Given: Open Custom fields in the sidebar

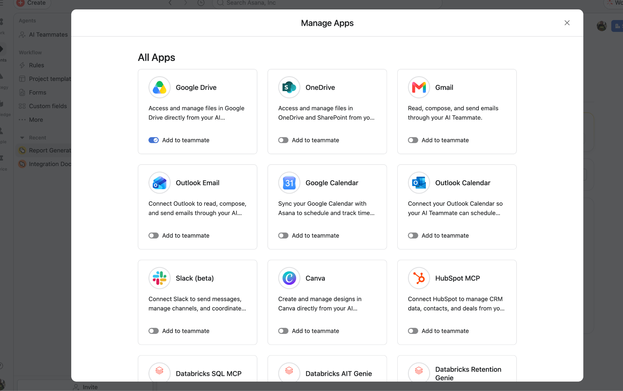Looking at the screenshot, I should [44, 106].
